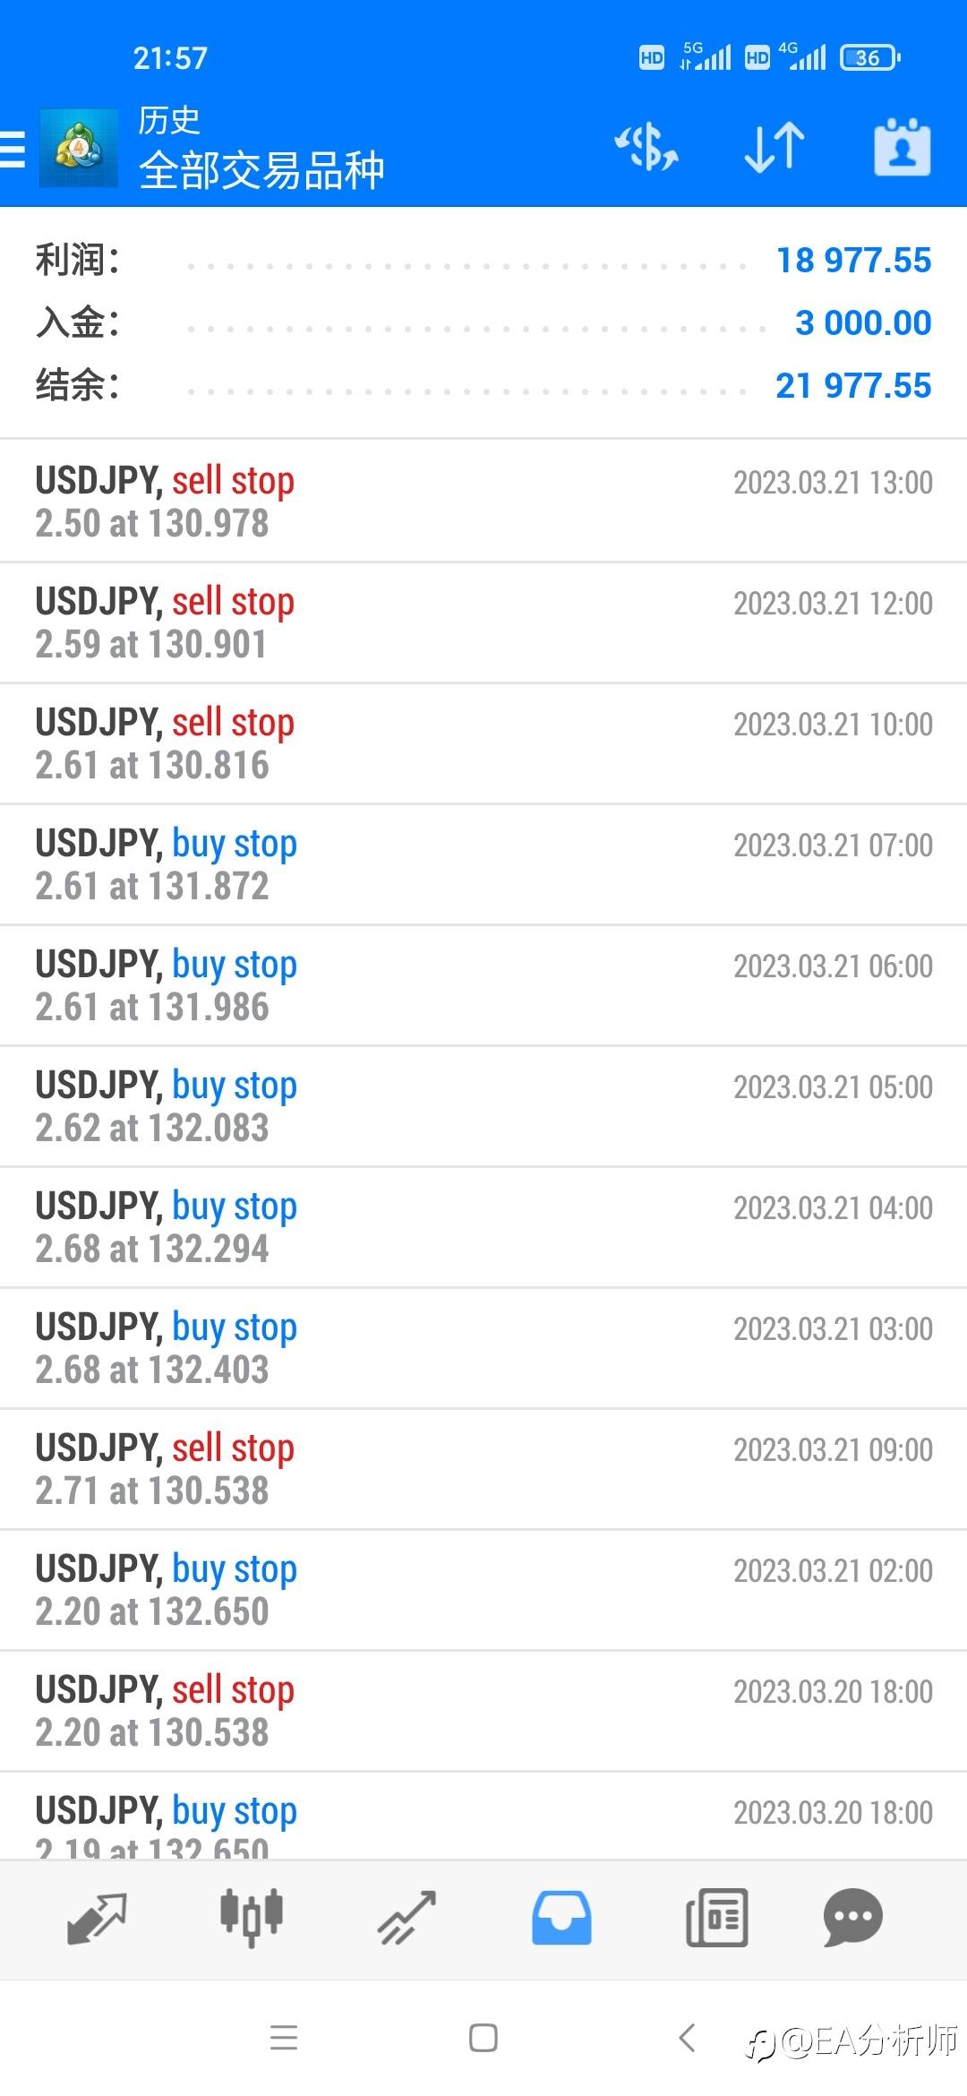Select the History inbox tab

click(561, 1918)
